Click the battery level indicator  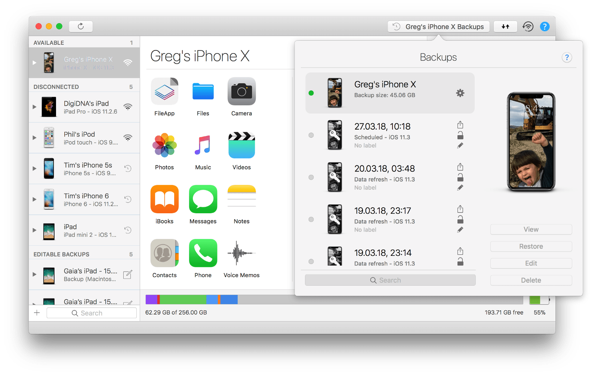(x=539, y=300)
